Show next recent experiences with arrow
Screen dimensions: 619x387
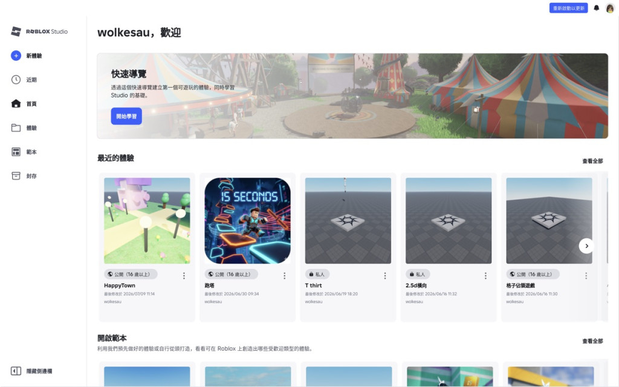[x=586, y=246]
